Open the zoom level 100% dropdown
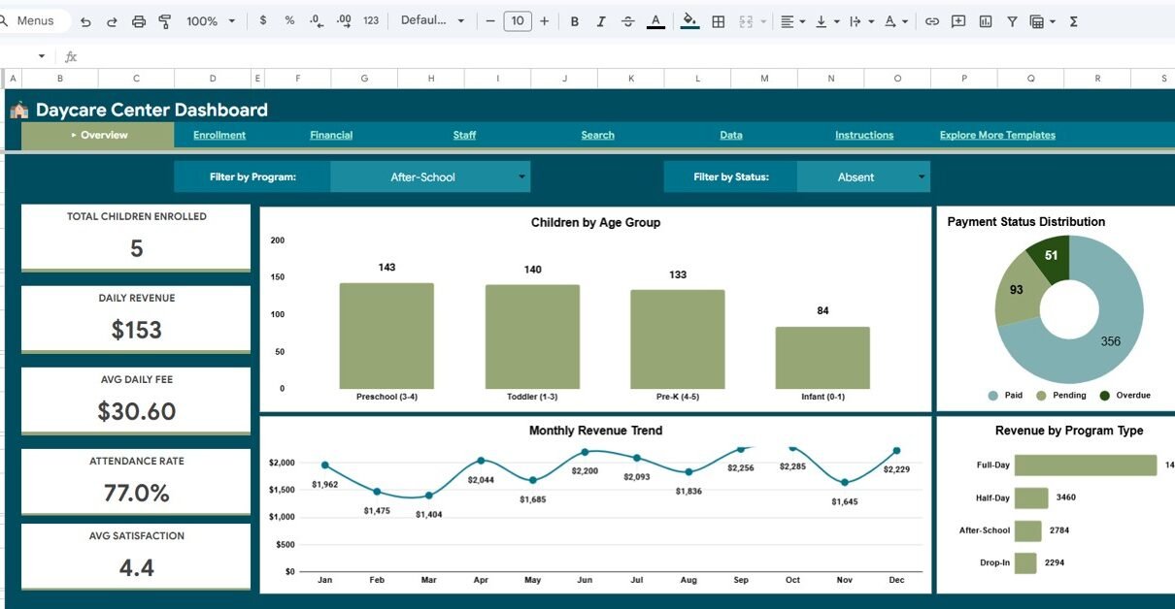This screenshot has width=1175, height=609. coord(210,21)
